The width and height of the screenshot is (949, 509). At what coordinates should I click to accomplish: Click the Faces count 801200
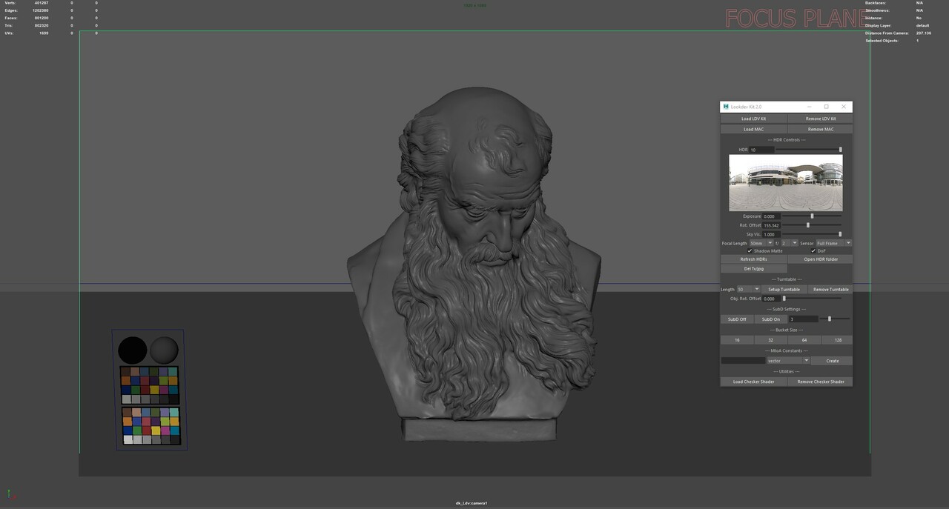42,18
